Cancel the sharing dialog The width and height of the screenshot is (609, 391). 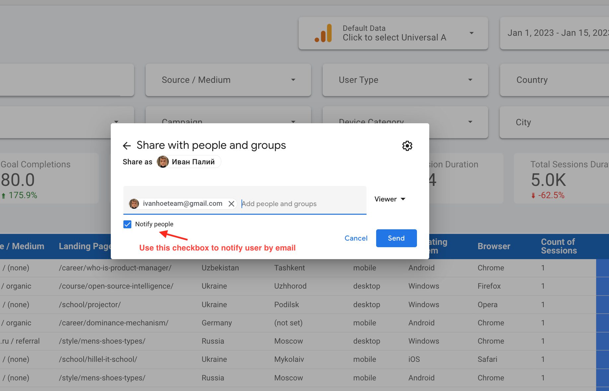pos(356,238)
